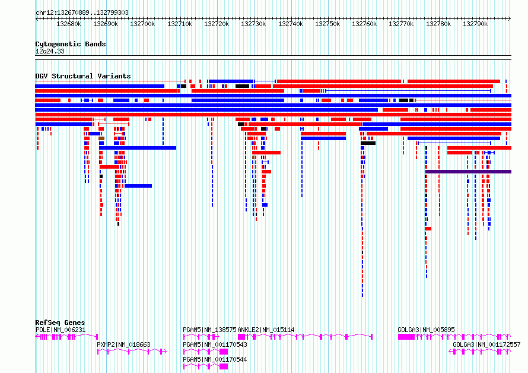
Task: Select the magenta PXMP2 gene model glyph
Action: (132, 352)
